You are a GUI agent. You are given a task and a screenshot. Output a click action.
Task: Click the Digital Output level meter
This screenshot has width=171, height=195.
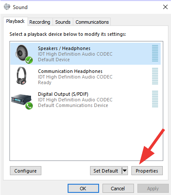[x=155, y=99]
